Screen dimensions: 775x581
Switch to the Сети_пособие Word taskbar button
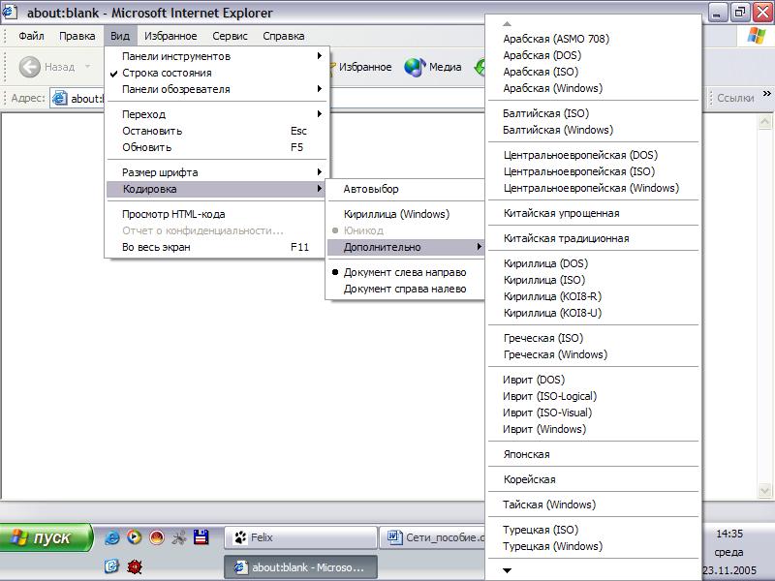432,537
